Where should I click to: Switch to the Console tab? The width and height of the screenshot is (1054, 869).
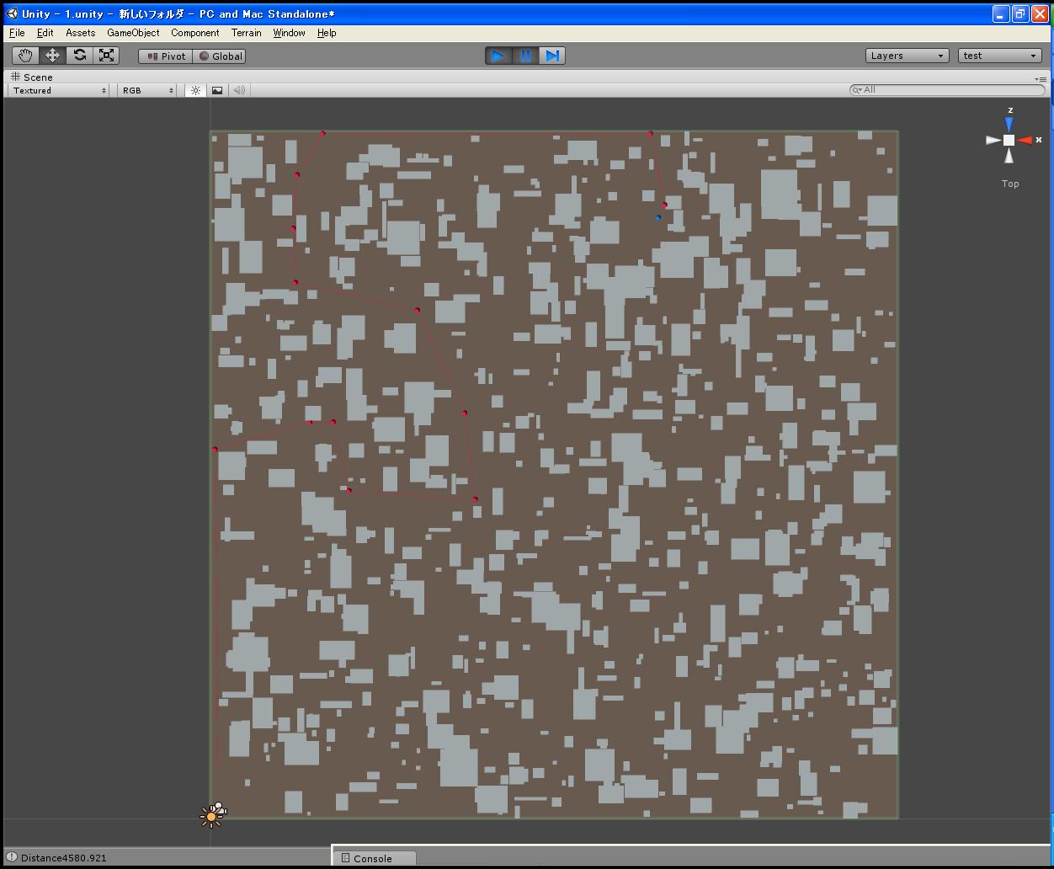click(373, 858)
